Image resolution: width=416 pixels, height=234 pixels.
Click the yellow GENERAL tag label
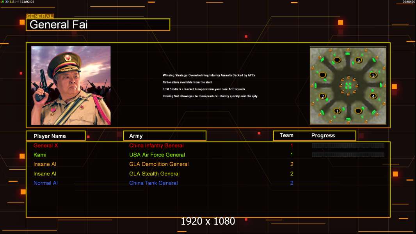pos(40,16)
